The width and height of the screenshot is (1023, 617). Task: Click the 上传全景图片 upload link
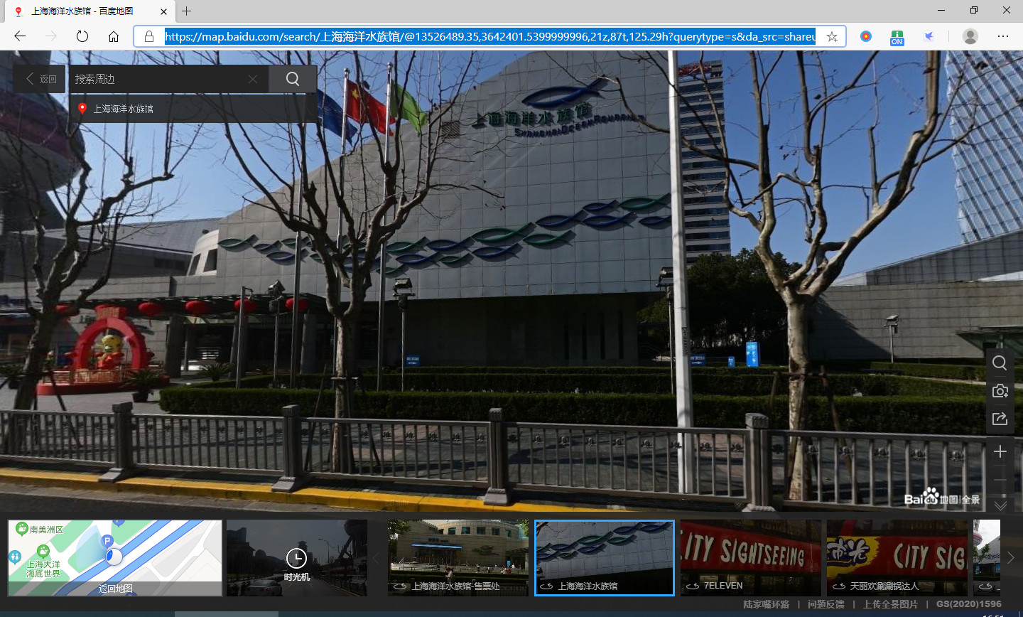tap(890, 604)
